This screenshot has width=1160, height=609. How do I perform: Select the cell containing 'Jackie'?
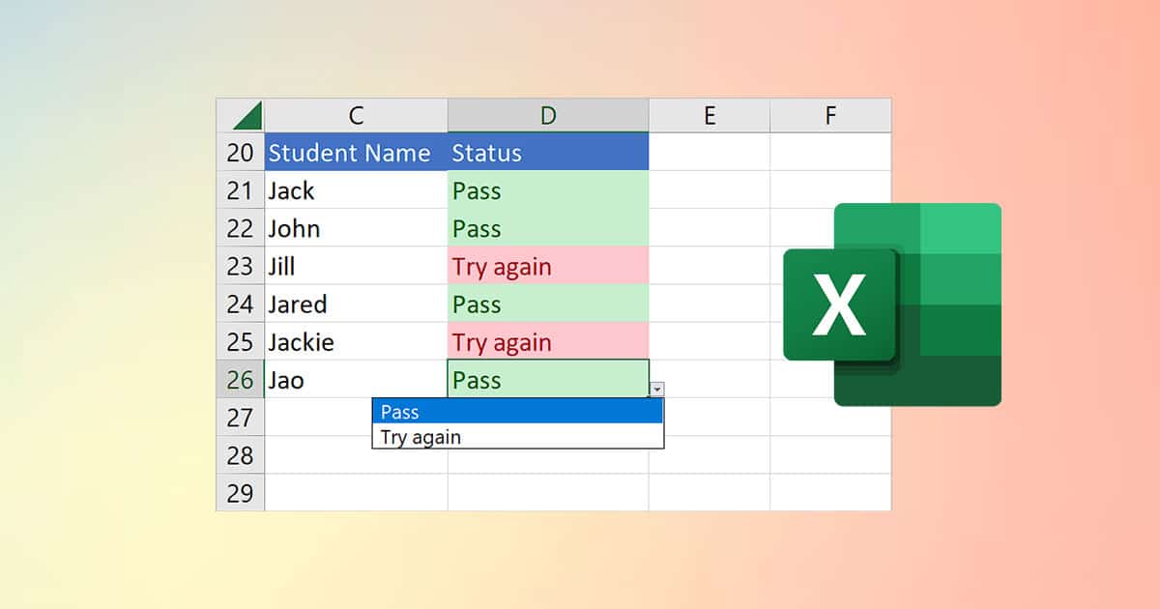tap(356, 340)
